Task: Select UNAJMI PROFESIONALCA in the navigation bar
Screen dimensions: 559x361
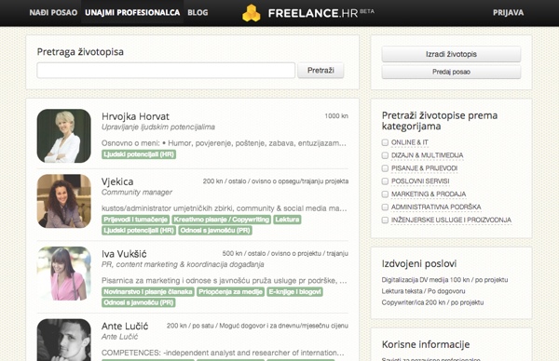Action: [132, 12]
